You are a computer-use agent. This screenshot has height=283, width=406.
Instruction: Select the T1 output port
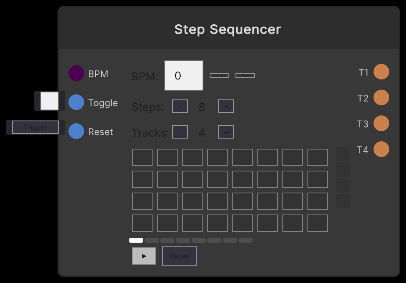(x=381, y=72)
